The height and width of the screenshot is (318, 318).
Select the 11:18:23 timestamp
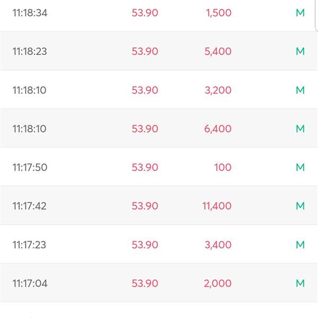point(30,51)
